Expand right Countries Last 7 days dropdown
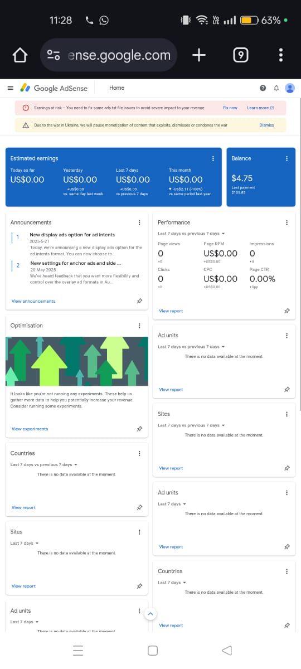Screen dimensions: 301x669 pos(172,583)
